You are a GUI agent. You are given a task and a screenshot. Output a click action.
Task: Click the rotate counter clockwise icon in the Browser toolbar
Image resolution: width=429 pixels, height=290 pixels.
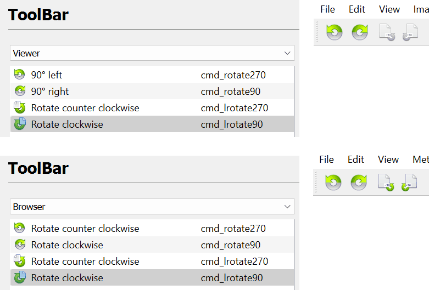(x=333, y=182)
